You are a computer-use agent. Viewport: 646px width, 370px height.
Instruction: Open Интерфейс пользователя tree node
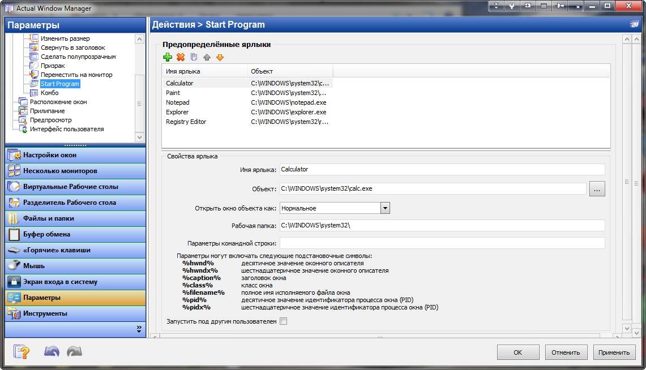point(67,129)
